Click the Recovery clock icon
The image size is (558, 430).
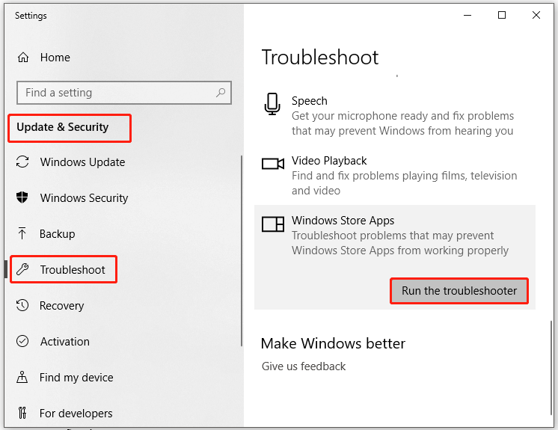click(x=23, y=306)
